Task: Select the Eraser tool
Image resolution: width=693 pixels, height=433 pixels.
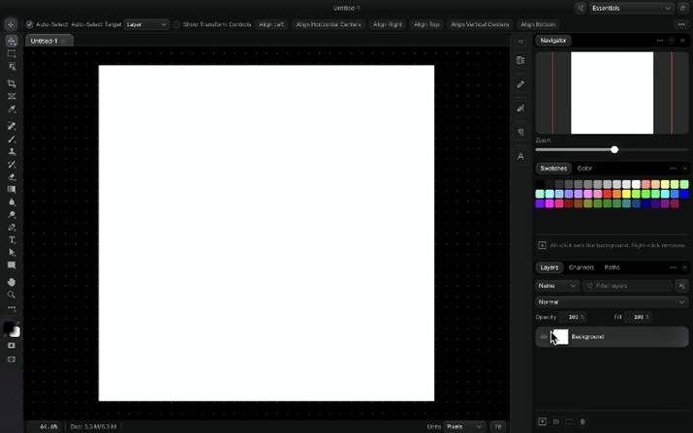Action: (x=12, y=176)
